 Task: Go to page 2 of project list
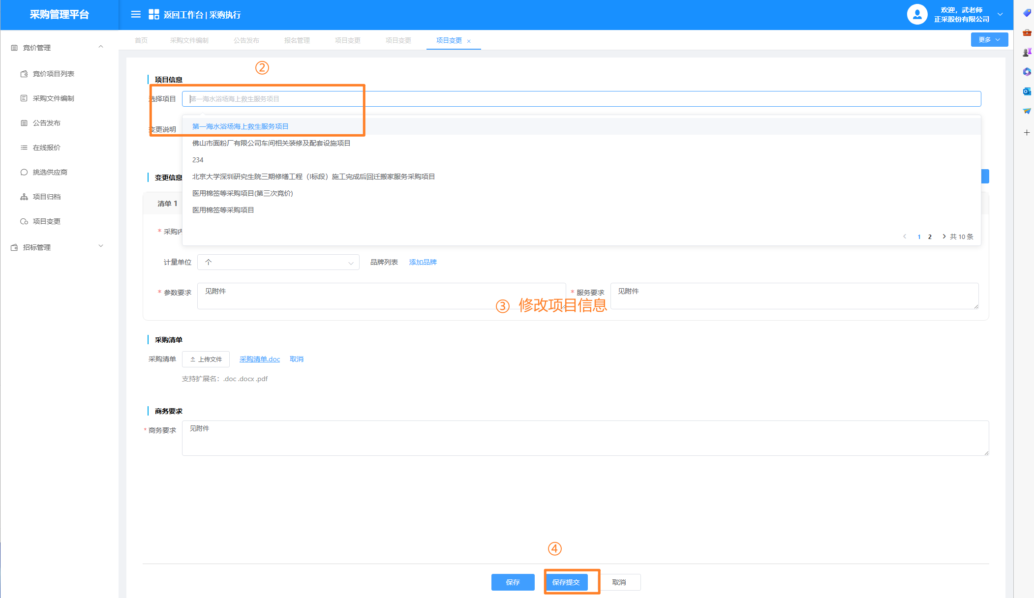pos(930,237)
